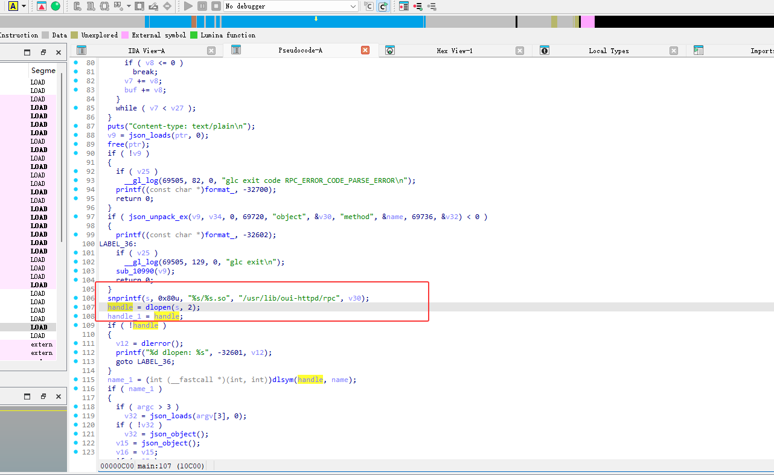The width and height of the screenshot is (774, 475).
Task: Select the Pseudocode-A tab
Action: 300,50
